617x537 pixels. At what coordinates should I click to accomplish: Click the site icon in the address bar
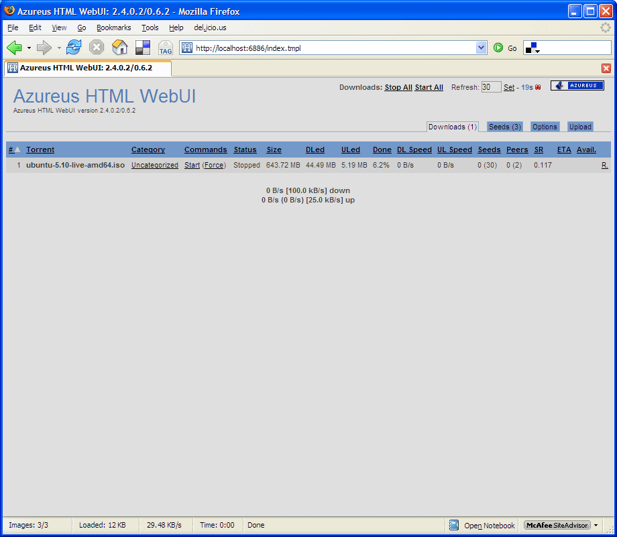coord(187,48)
